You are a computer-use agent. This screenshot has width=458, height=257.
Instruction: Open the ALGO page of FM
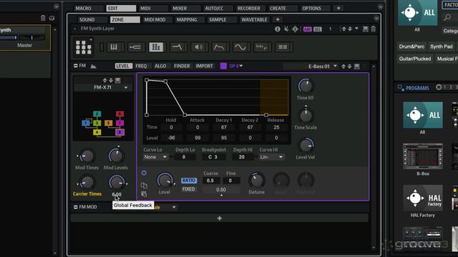(x=160, y=66)
